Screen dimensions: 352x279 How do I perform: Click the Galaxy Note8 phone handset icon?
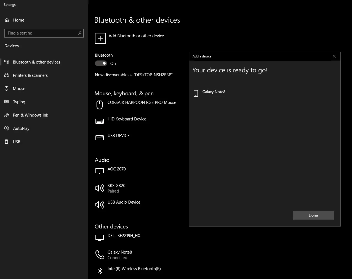pyautogui.click(x=99, y=254)
